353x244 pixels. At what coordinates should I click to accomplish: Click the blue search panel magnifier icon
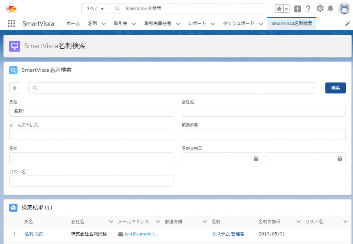pyautogui.click(x=13, y=70)
